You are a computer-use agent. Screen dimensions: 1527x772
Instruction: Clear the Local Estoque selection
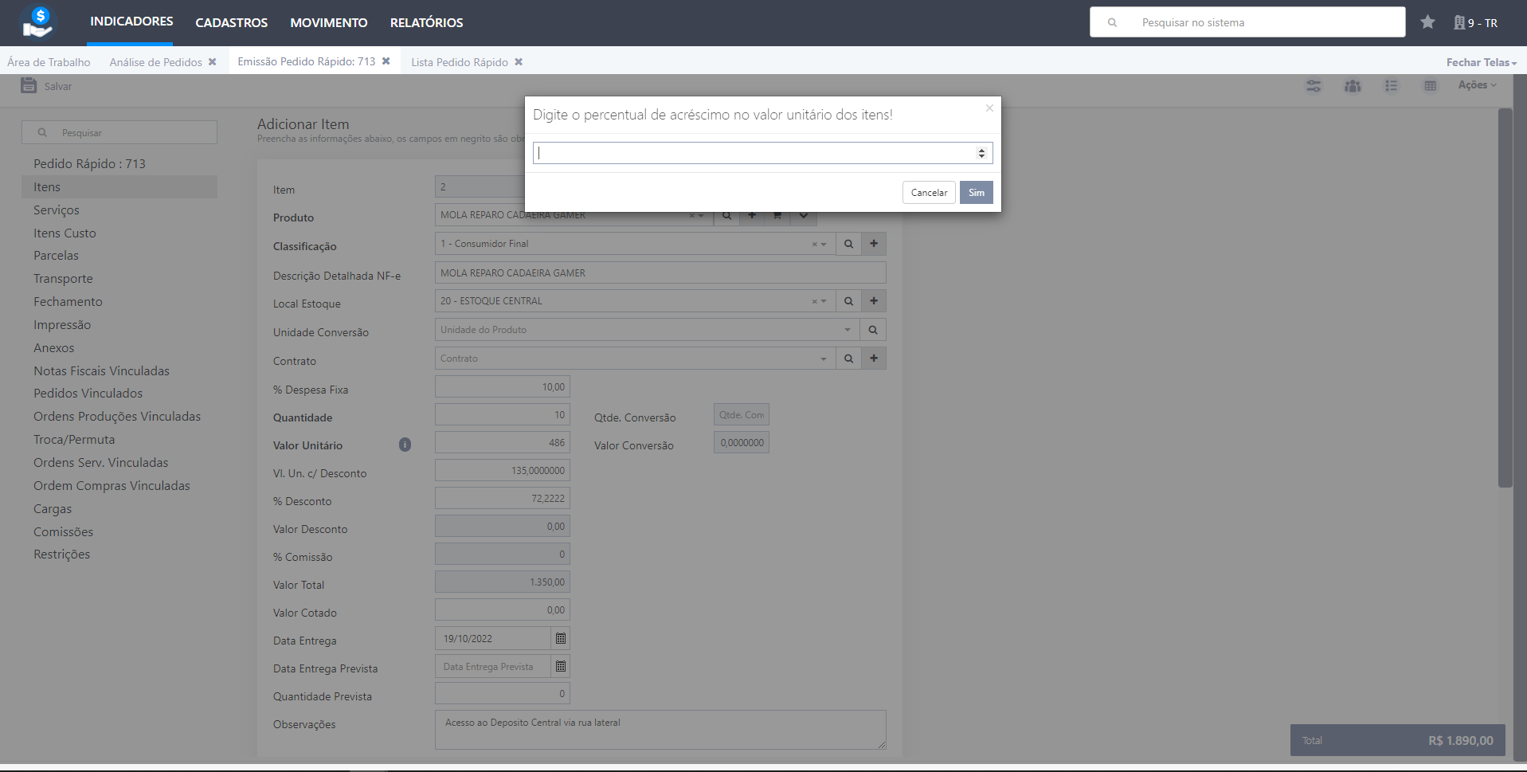(814, 302)
